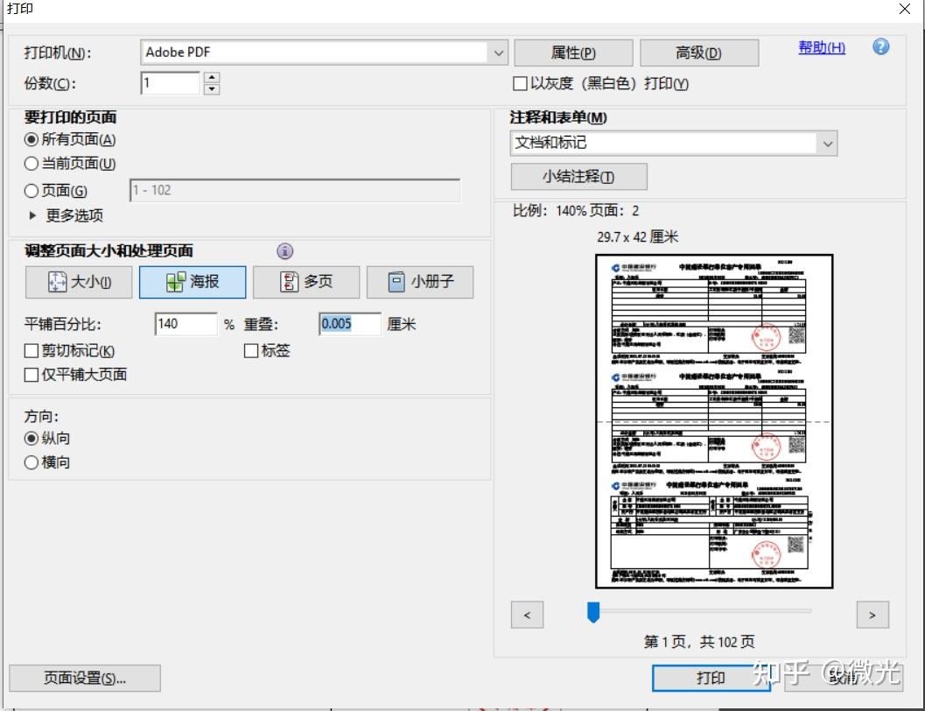Select the 横向 orientation radio button
The image size is (925, 711).
click(x=32, y=461)
